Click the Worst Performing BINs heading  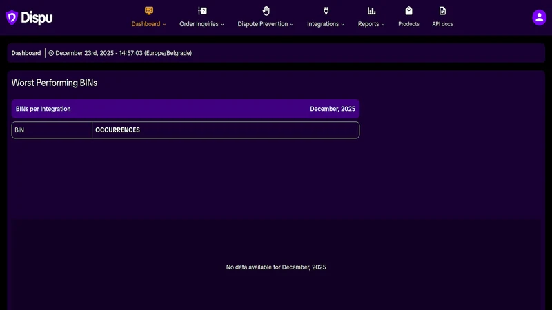tap(55, 83)
